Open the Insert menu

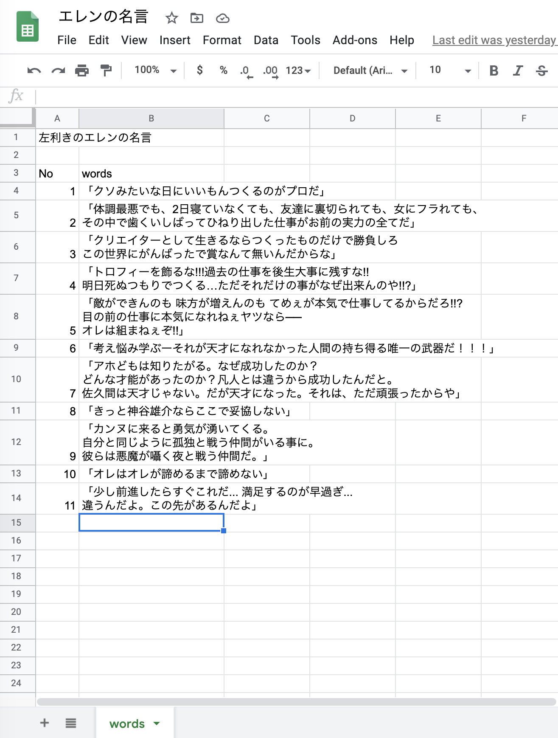[x=175, y=40]
